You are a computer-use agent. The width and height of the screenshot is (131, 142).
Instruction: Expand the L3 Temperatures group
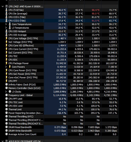pyautogui.click(x=6, y=28)
